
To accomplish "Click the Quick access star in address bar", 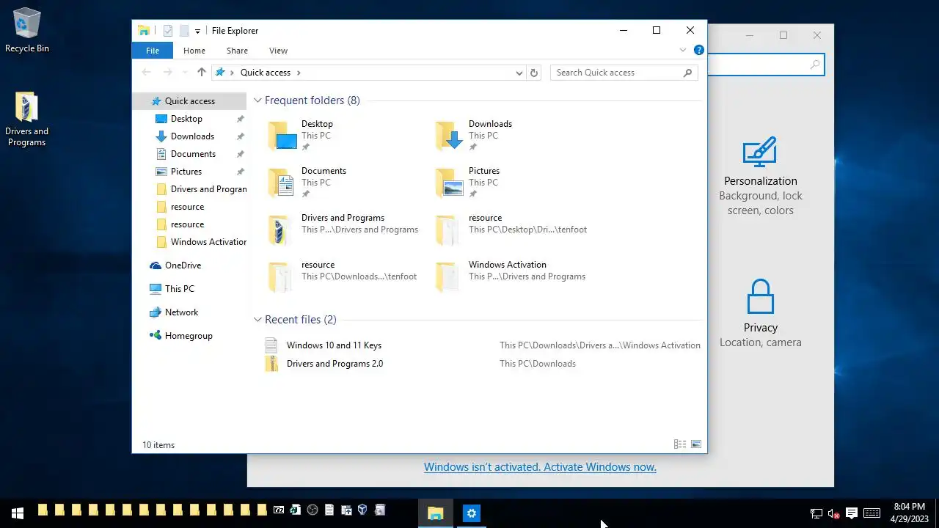I will pos(220,73).
